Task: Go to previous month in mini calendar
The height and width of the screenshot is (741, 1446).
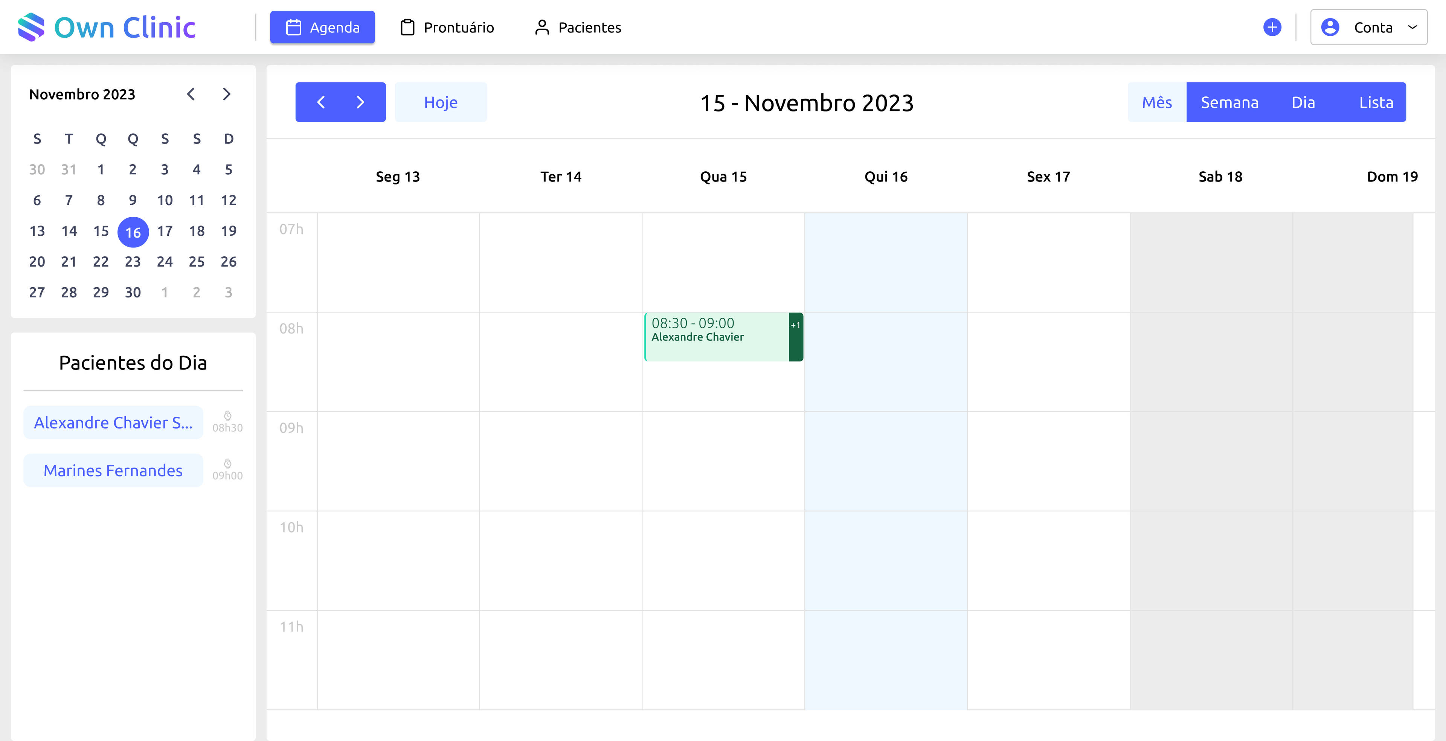Action: point(191,94)
